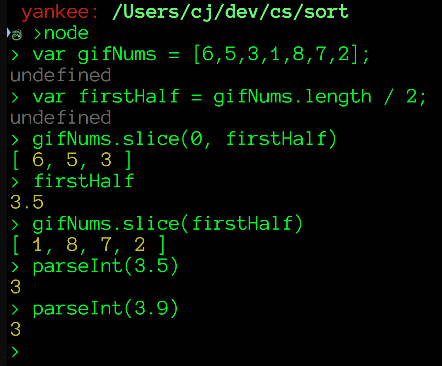Click the /Users/cj/dev/cs/sort directory path
The height and width of the screenshot is (366, 442).
coord(231,12)
